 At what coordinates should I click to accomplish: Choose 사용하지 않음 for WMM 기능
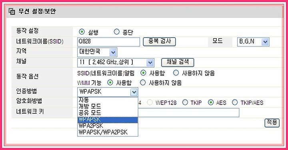[143, 83]
